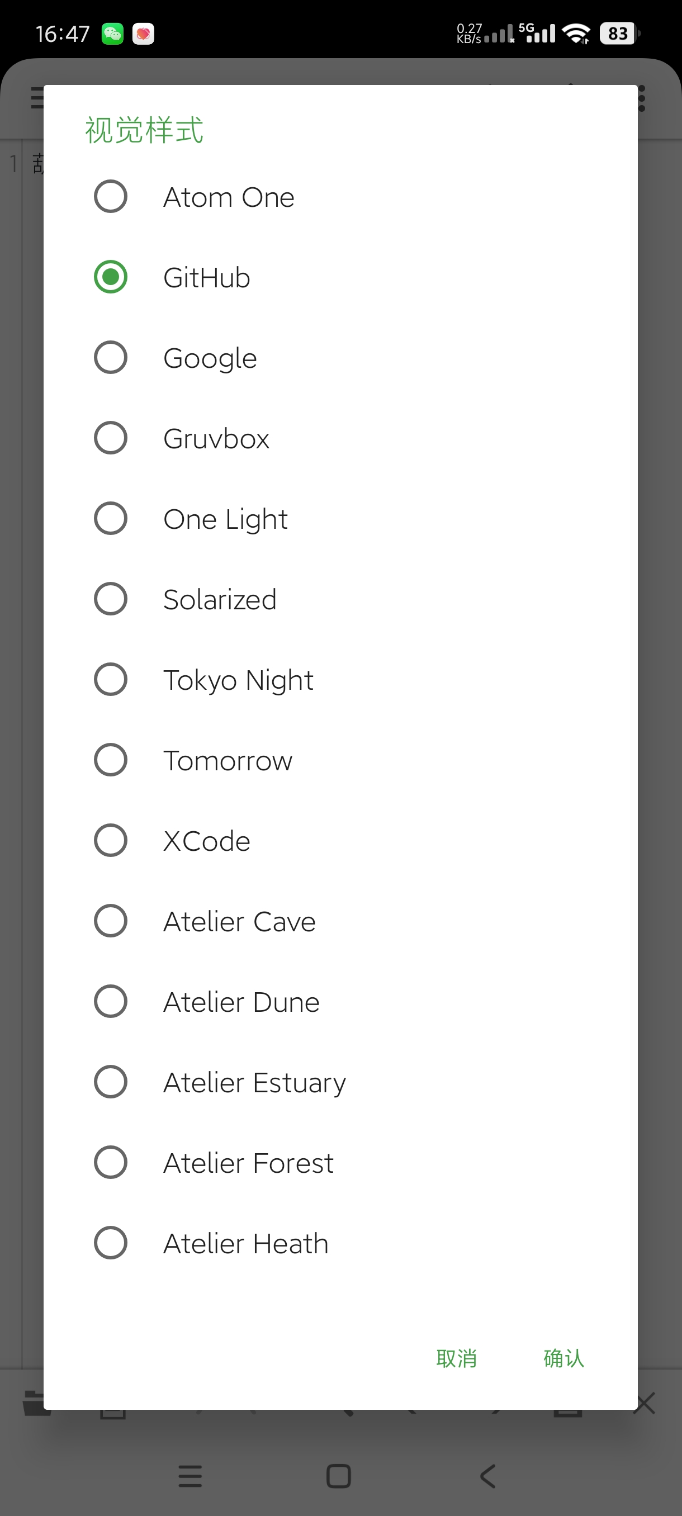The width and height of the screenshot is (682, 1516).
Task: Select XCode visual style
Action: pyautogui.click(x=111, y=840)
